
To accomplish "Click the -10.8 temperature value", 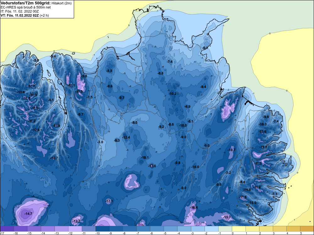I will [x=247, y=190].
